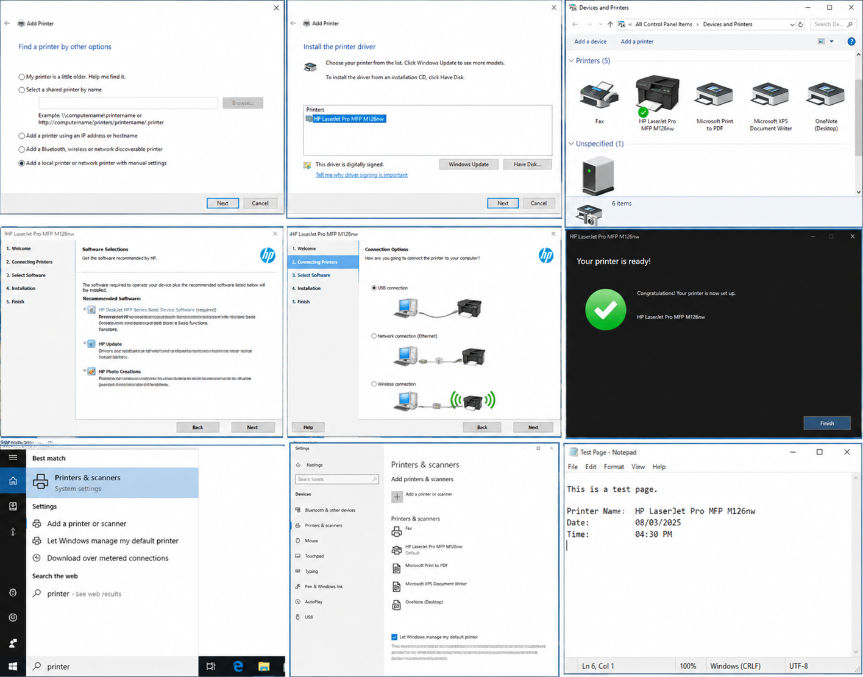
Task: Refresh the Devices and Printers address bar
Action: [x=801, y=24]
